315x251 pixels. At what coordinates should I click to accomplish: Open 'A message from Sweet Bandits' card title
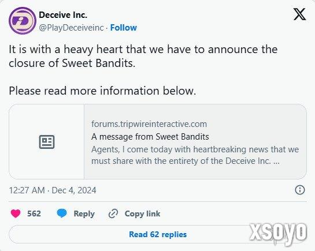pos(150,137)
